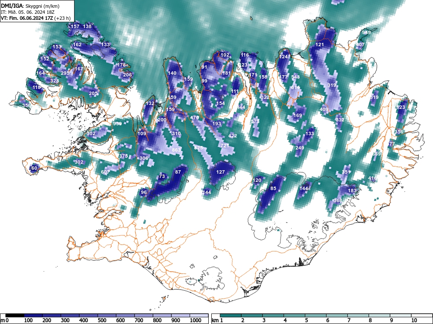Click the 132 visibility value

coord(150,103)
